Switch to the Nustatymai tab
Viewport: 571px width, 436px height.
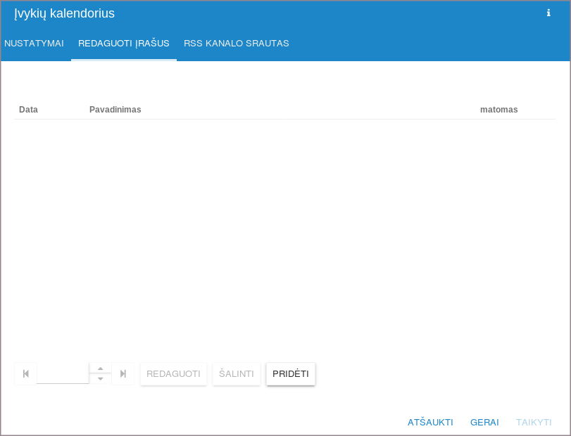[x=34, y=44]
